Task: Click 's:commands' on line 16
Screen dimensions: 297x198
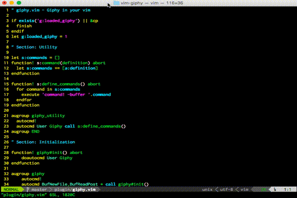Action: coord(67,89)
